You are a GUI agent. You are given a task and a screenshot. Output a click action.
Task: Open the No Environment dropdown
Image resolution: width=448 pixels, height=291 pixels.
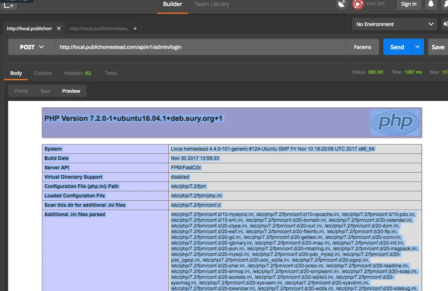tap(395, 24)
